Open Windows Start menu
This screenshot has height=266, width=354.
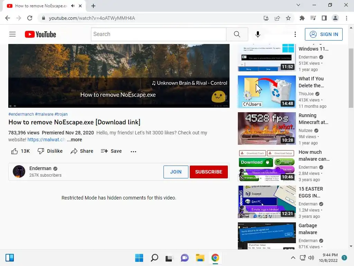point(139,258)
